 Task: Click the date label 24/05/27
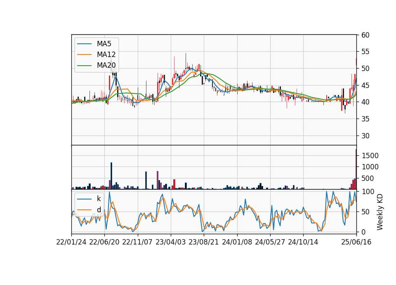[270, 242]
